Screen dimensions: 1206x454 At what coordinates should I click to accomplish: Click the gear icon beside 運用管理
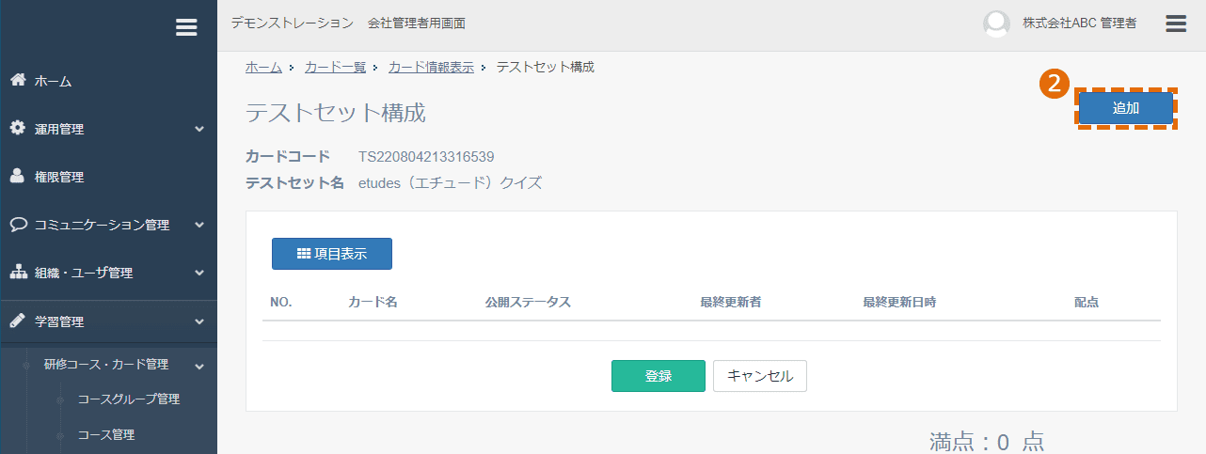coord(18,129)
